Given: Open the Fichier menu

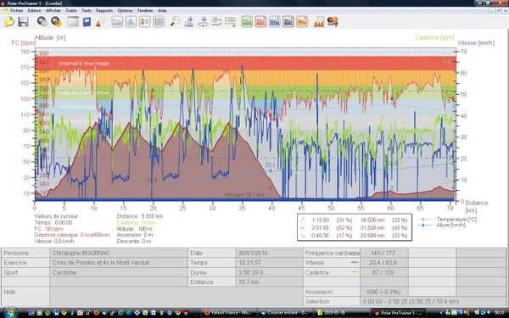Looking at the screenshot, I should [16, 10].
